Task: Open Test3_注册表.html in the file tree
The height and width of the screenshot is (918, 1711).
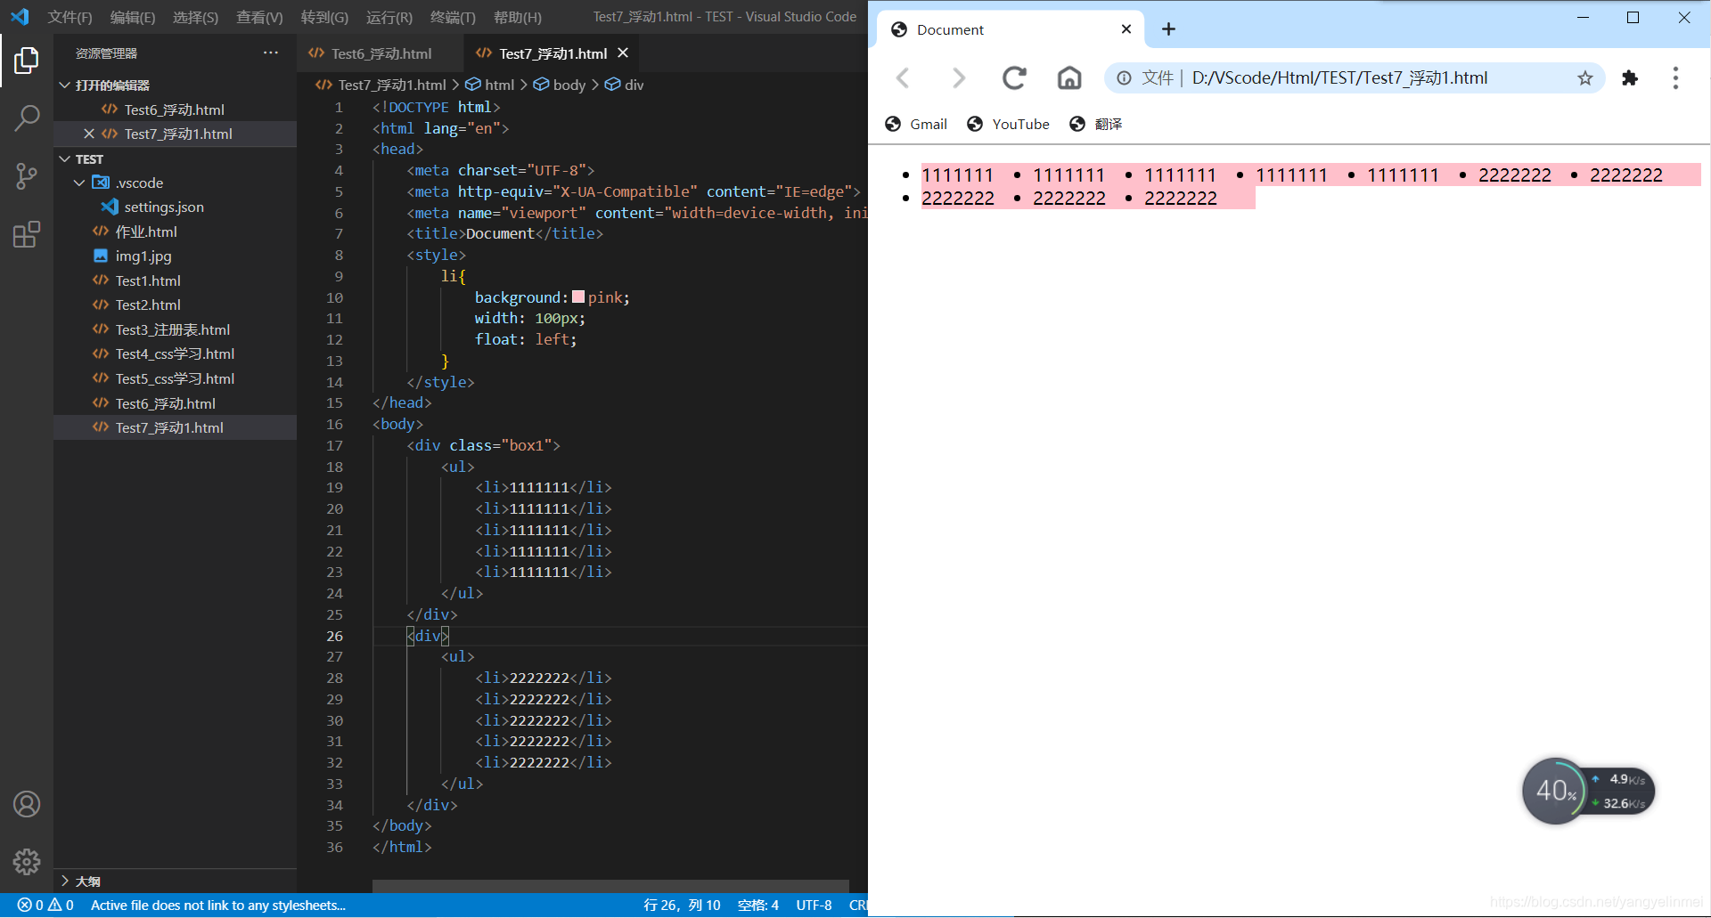Action: pyautogui.click(x=173, y=329)
